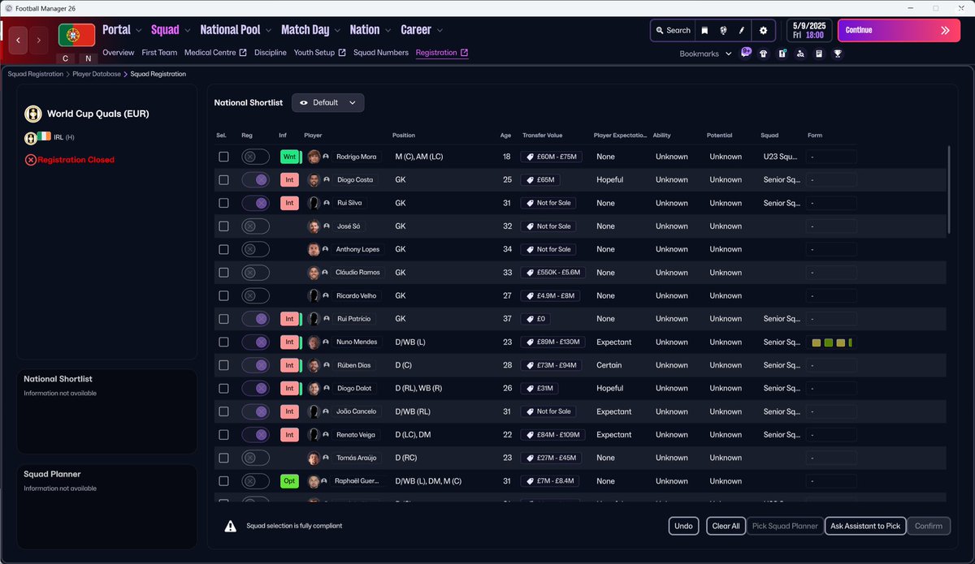Expand the Nation menu chevron
The width and height of the screenshot is (975, 564).
point(388,30)
